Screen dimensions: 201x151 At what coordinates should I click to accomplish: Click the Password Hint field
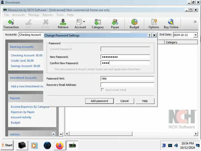(x=127, y=79)
